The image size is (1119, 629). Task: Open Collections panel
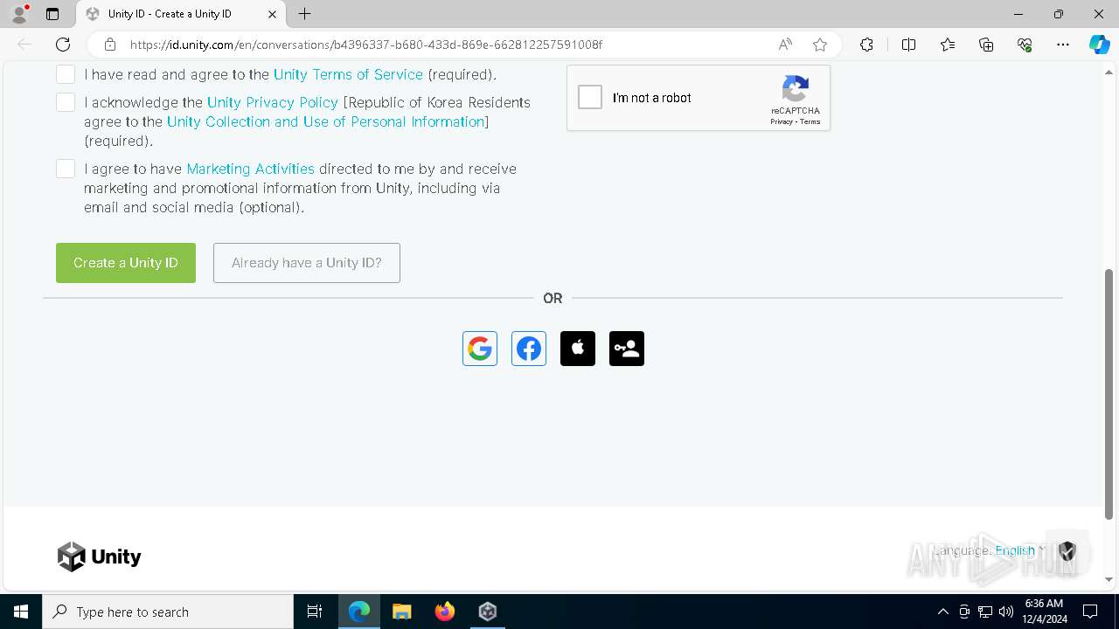click(x=986, y=45)
